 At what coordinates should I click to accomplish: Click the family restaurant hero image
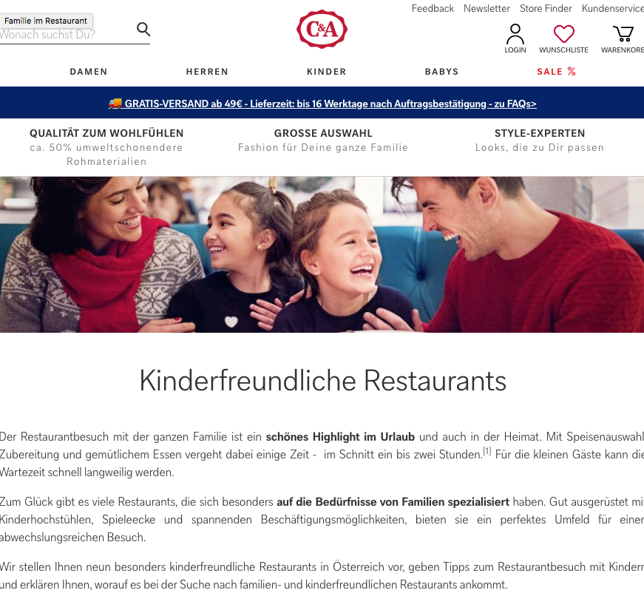point(322,254)
